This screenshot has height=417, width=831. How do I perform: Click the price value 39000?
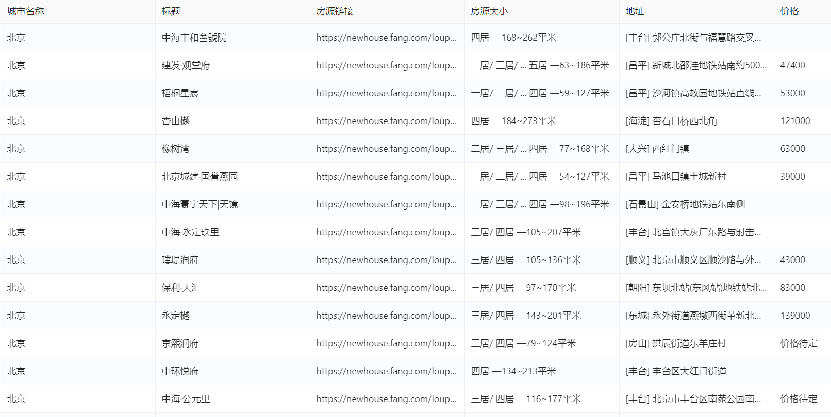pos(793,177)
